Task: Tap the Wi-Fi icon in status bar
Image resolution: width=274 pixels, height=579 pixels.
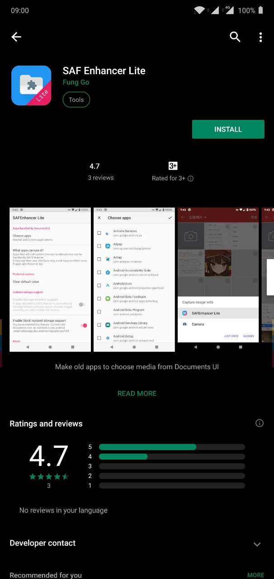Action: click(x=199, y=10)
